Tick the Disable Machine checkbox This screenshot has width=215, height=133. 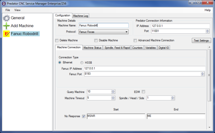[96, 40]
